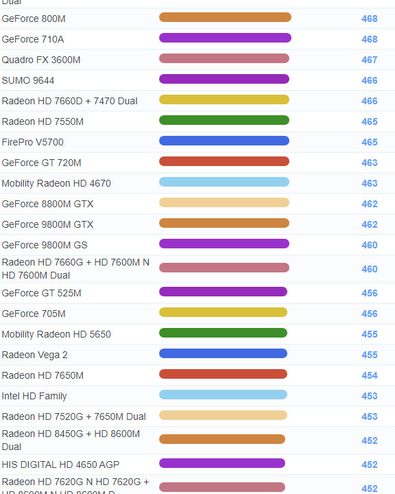Click score 452 for HIS DIGITAL HD 4650 AGP

pyautogui.click(x=370, y=464)
